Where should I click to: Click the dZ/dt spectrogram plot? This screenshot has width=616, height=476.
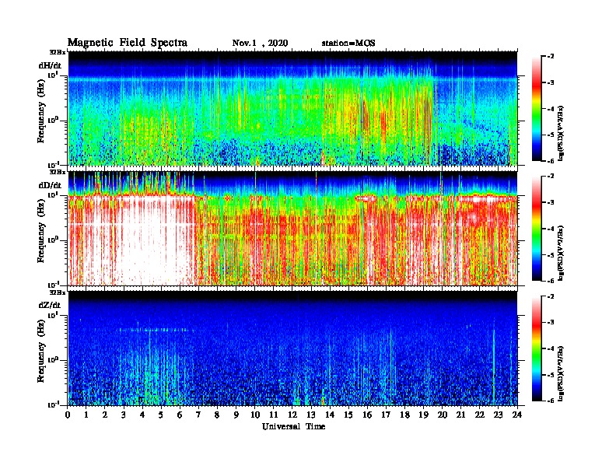[293, 348]
